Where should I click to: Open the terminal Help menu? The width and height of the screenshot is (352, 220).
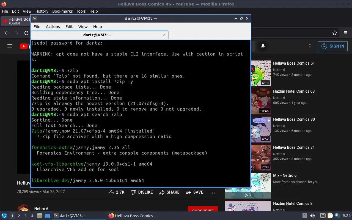98,27
